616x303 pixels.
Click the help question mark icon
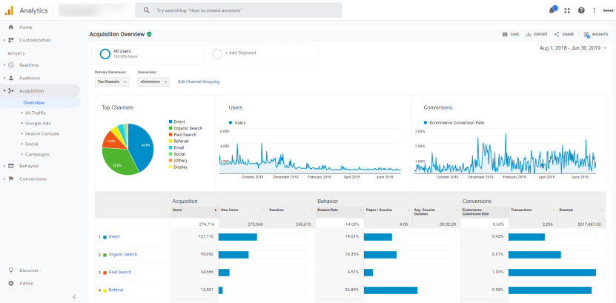[581, 10]
